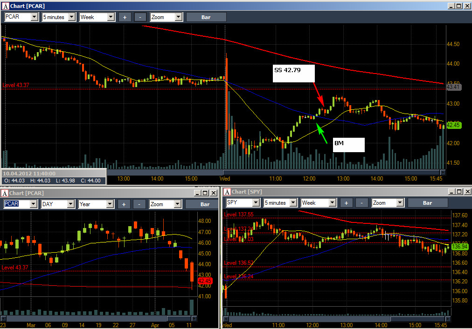Click the Bar button in the daily PCAR chart
This screenshot has height=329, width=472.
[x=205, y=204]
